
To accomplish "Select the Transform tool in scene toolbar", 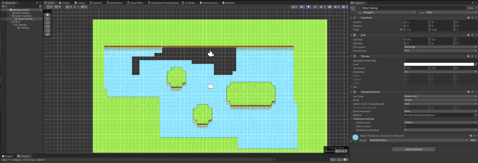I will (x=48, y=35).
